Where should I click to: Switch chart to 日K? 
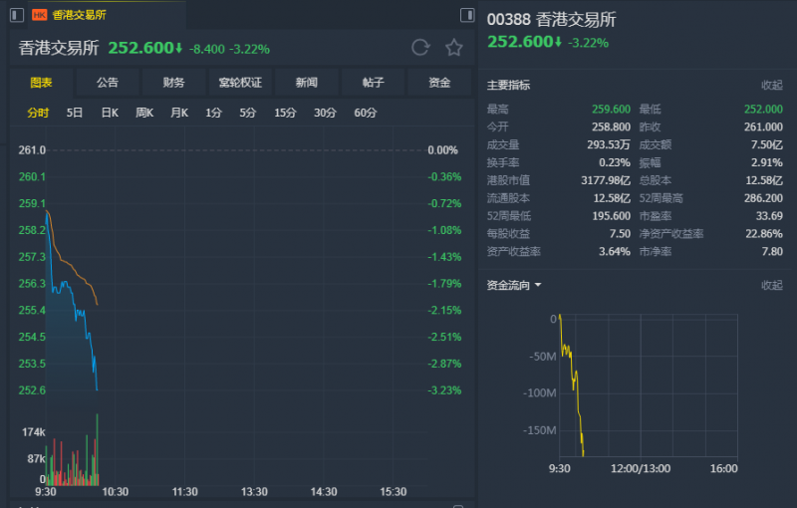pyautogui.click(x=110, y=113)
